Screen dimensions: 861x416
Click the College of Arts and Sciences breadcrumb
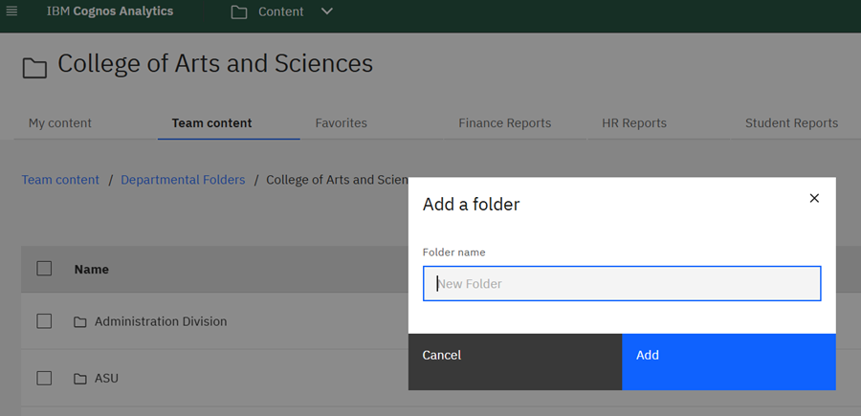tap(337, 180)
